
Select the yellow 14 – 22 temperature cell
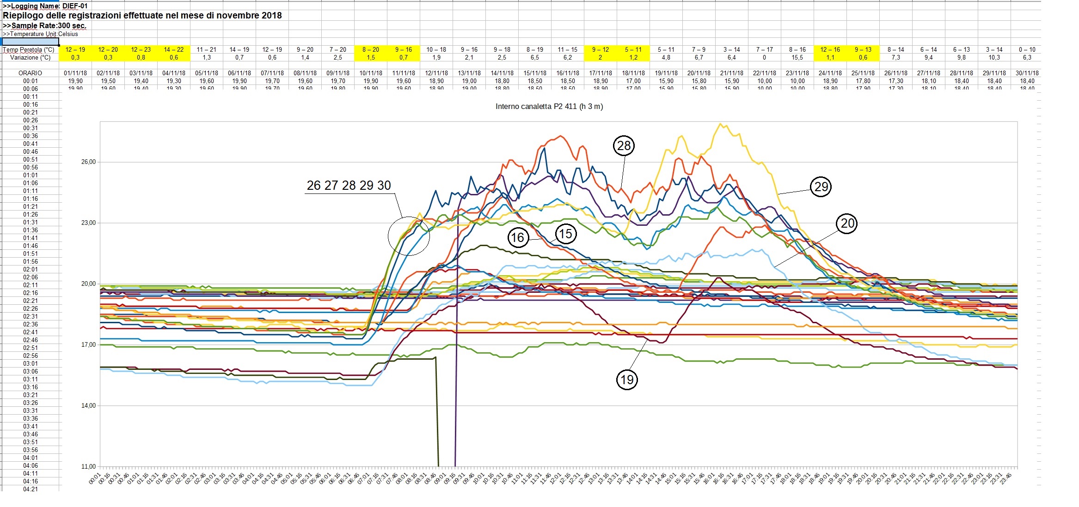(174, 49)
